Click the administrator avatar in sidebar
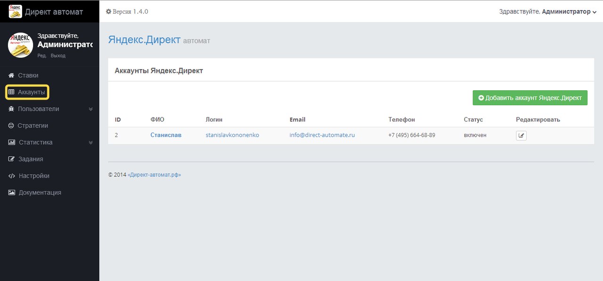 pyautogui.click(x=20, y=45)
